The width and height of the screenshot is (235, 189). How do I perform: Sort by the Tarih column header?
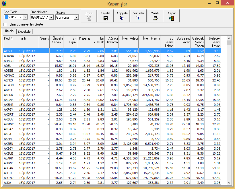(x=28, y=42)
